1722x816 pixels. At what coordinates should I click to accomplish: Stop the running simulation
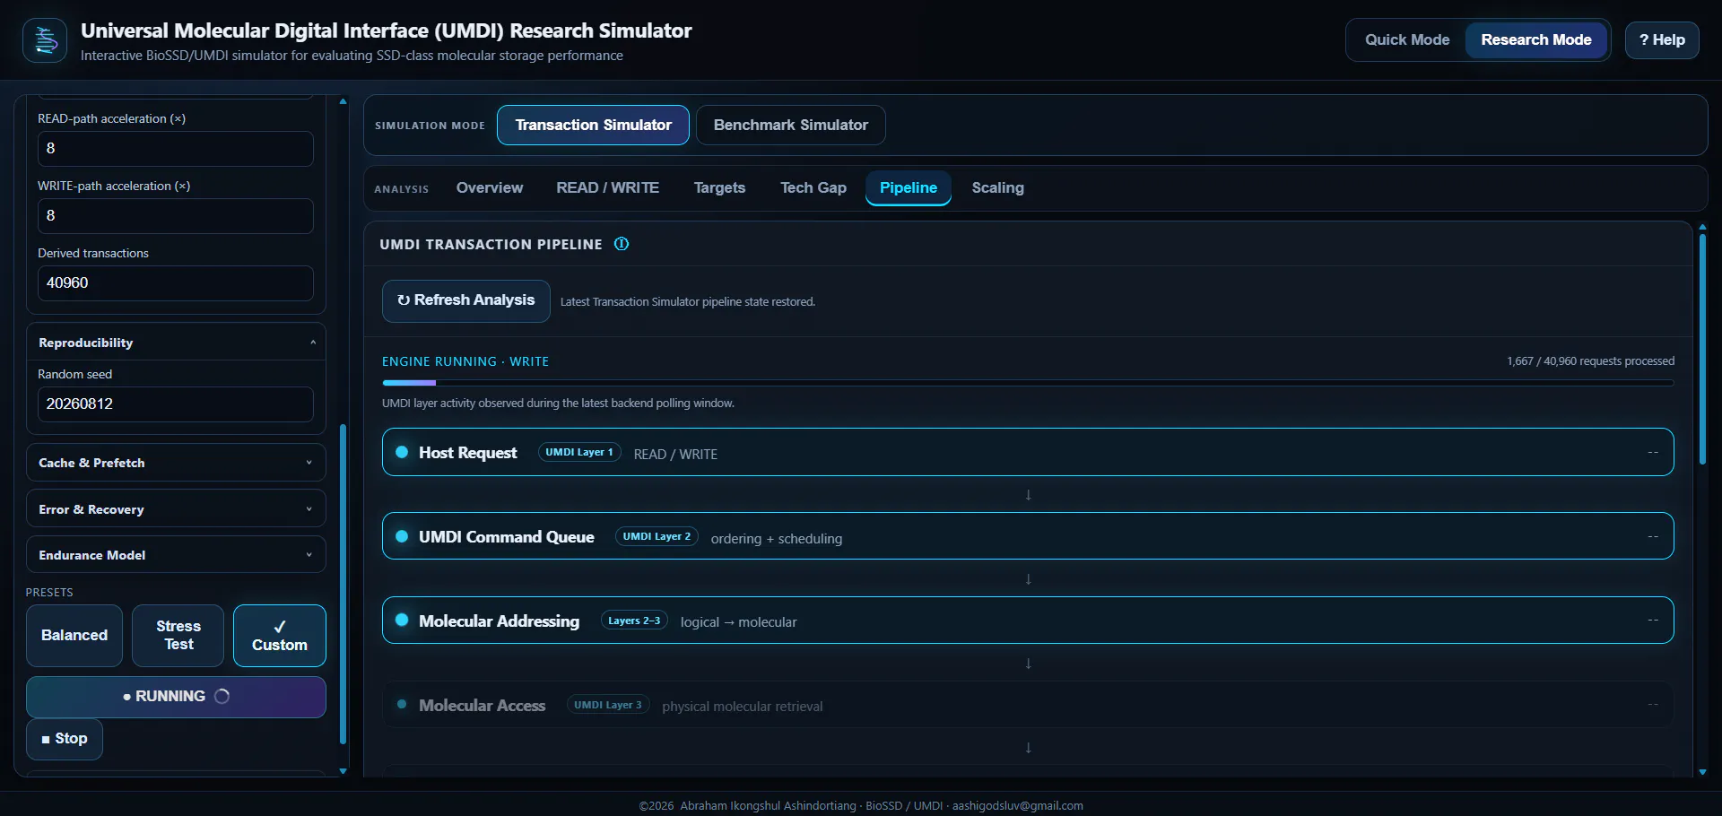[x=65, y=740]
